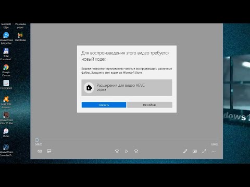Open the Movavi Video Converter desktop icon

pos(6,150)
